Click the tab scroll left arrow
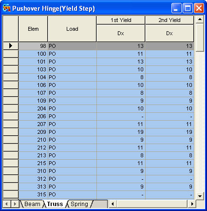207x211 pixels. (x=7, y=204)
